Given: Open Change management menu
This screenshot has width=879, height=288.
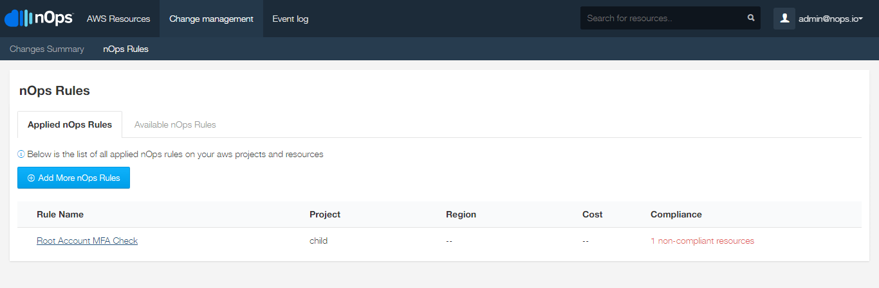Looking at the screenshot, I should (211, 19).
